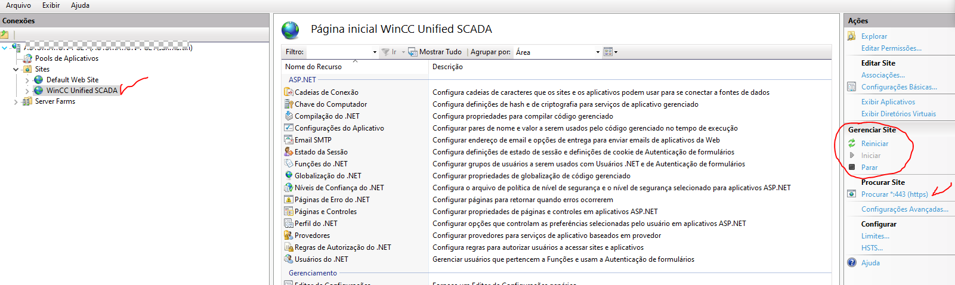The height and width of the screenshot is (285, 955).
Task: Sort by Descrição column header
Action: pyautogui.click(x=447, y=67)
